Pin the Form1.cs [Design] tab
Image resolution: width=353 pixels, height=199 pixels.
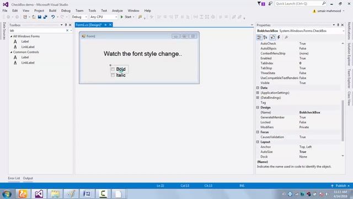pos(105,25)
